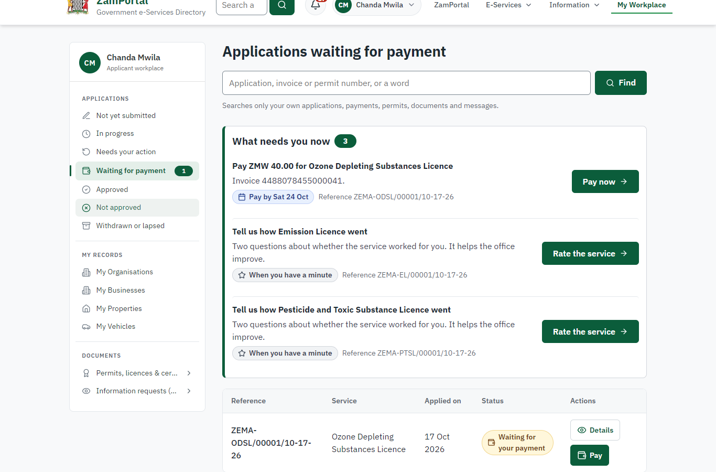The image size is (716, 472).
Task: Click the star icon on Pesticide Licence tag
Action: coord(242,353)
